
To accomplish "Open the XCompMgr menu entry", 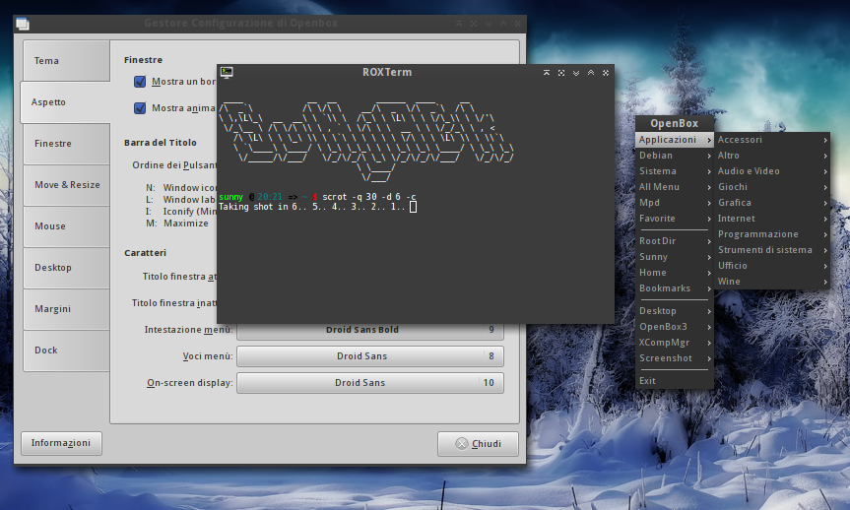I will click(x=675, y=343).
